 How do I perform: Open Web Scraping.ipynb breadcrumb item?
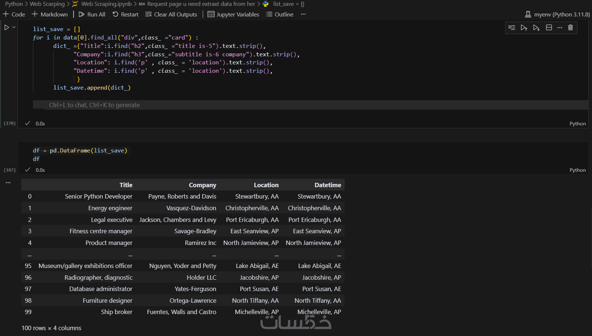coord(106,4)
